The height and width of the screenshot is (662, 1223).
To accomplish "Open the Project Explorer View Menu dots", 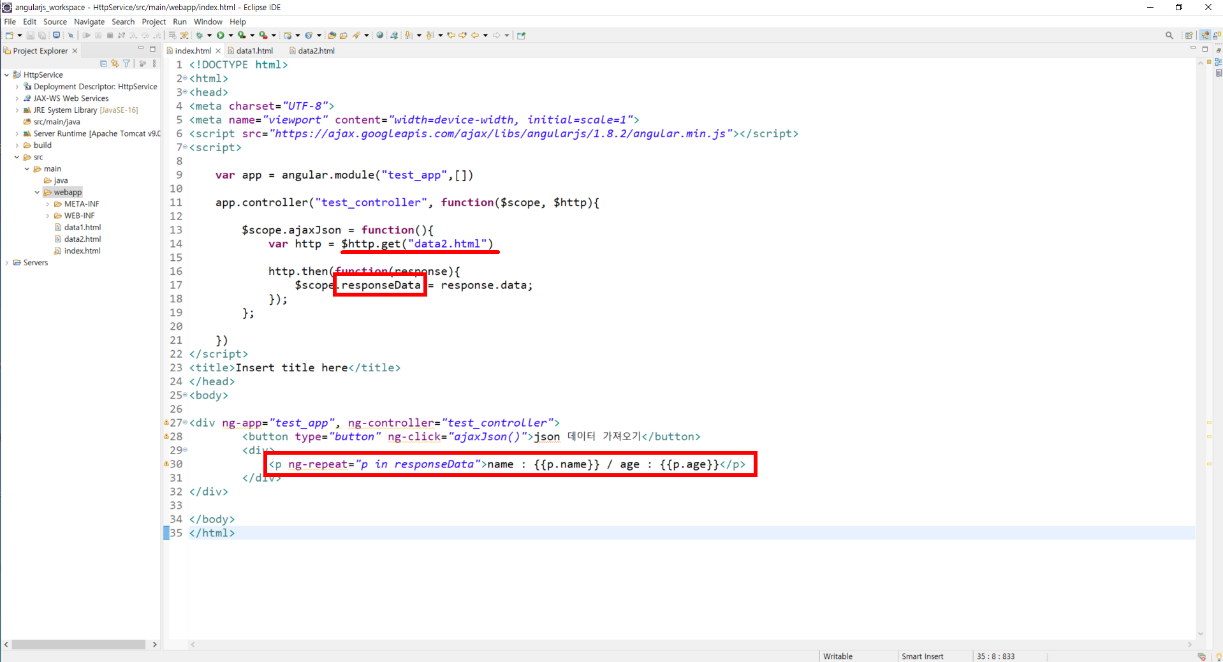I will pos(154,63).
